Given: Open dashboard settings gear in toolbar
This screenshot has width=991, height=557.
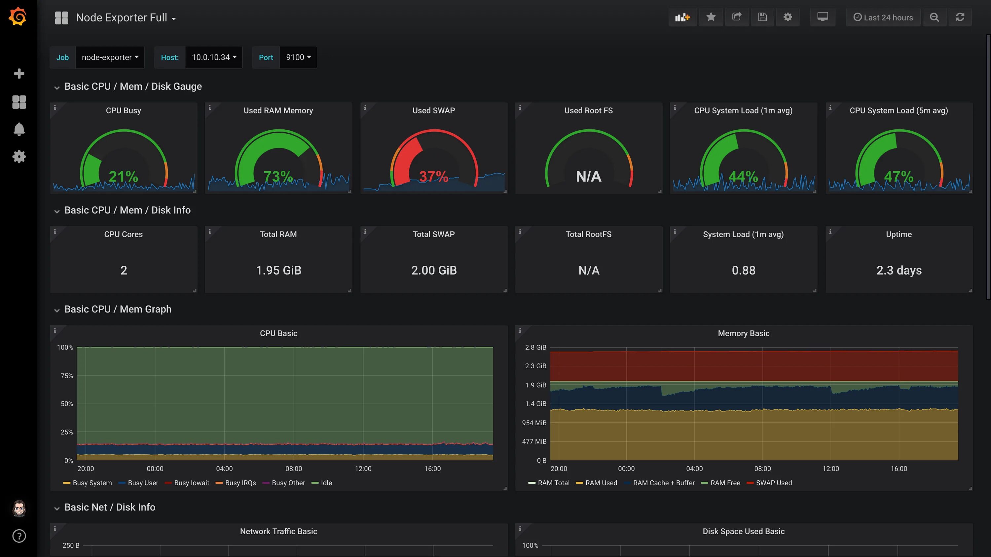Looking at the screenshot, I should 788,17.
